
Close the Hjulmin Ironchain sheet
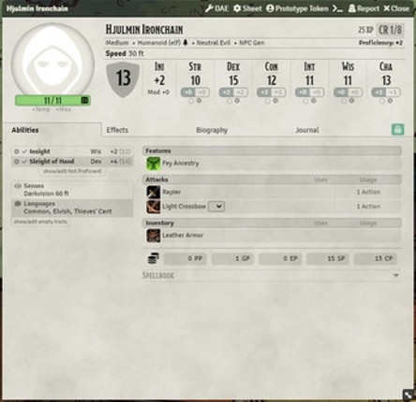point(396,8)
